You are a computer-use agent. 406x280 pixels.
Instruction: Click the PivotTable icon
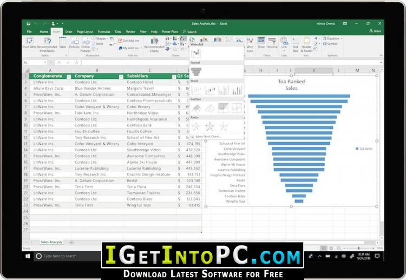[x=30, y=43]
